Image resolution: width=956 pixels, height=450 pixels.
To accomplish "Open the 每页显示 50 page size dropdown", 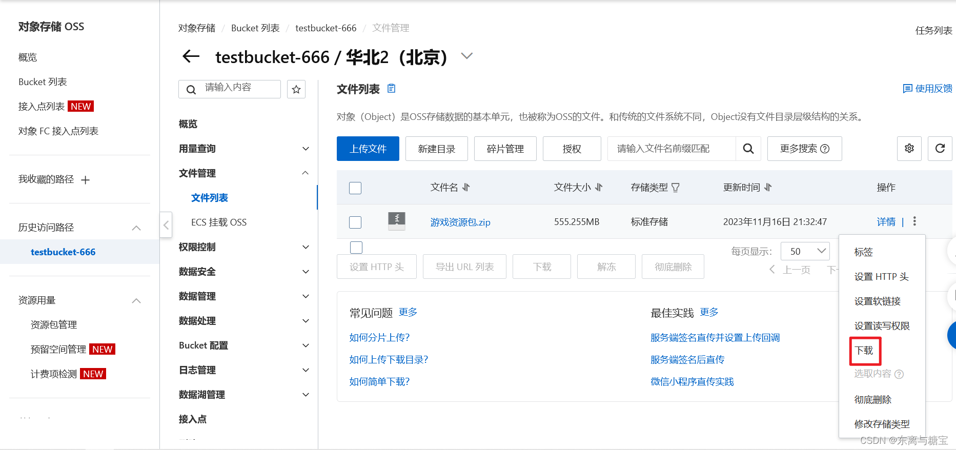I will tap(805, 251).
